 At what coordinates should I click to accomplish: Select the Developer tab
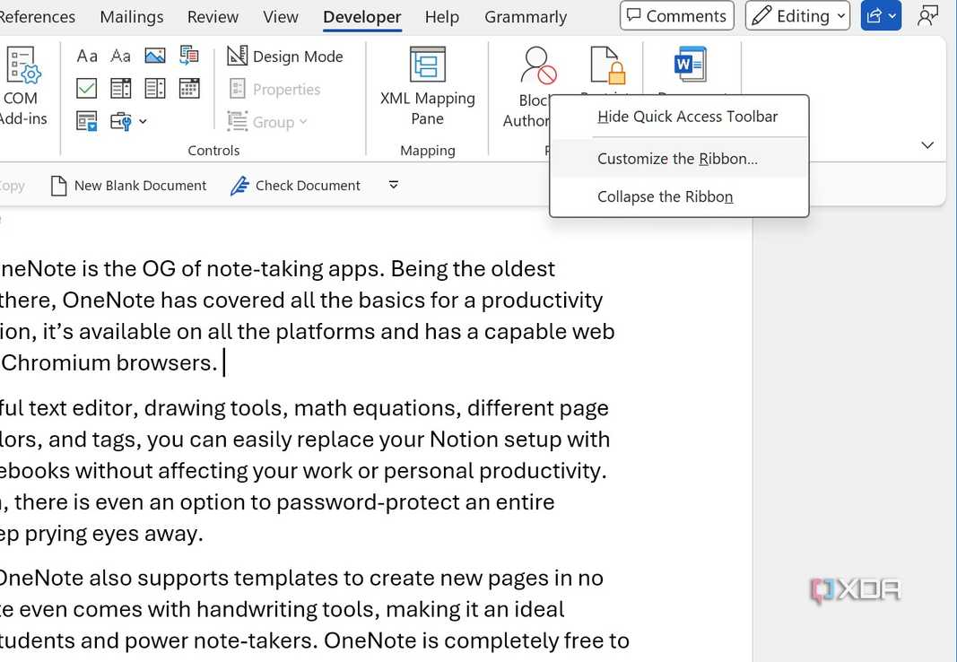(x=362, y=16)
